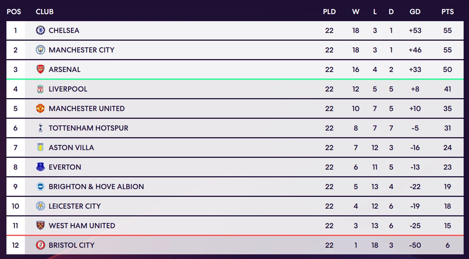
Task: Click the Liverpool crest icon
Action: [x=40, y=89]
